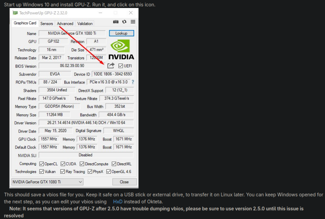The image size is (325, 219).
Task: Click the Memory Size field 11264 MB
Action: (x=54, y=115)
